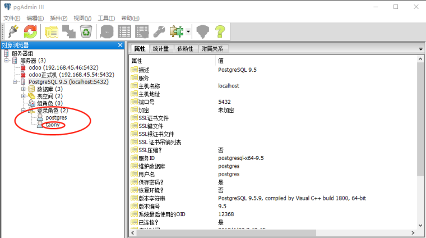Click the postgresql-x64-9.5 service value
The width and height of the screenshot is (426, 238).
[240, 158]
